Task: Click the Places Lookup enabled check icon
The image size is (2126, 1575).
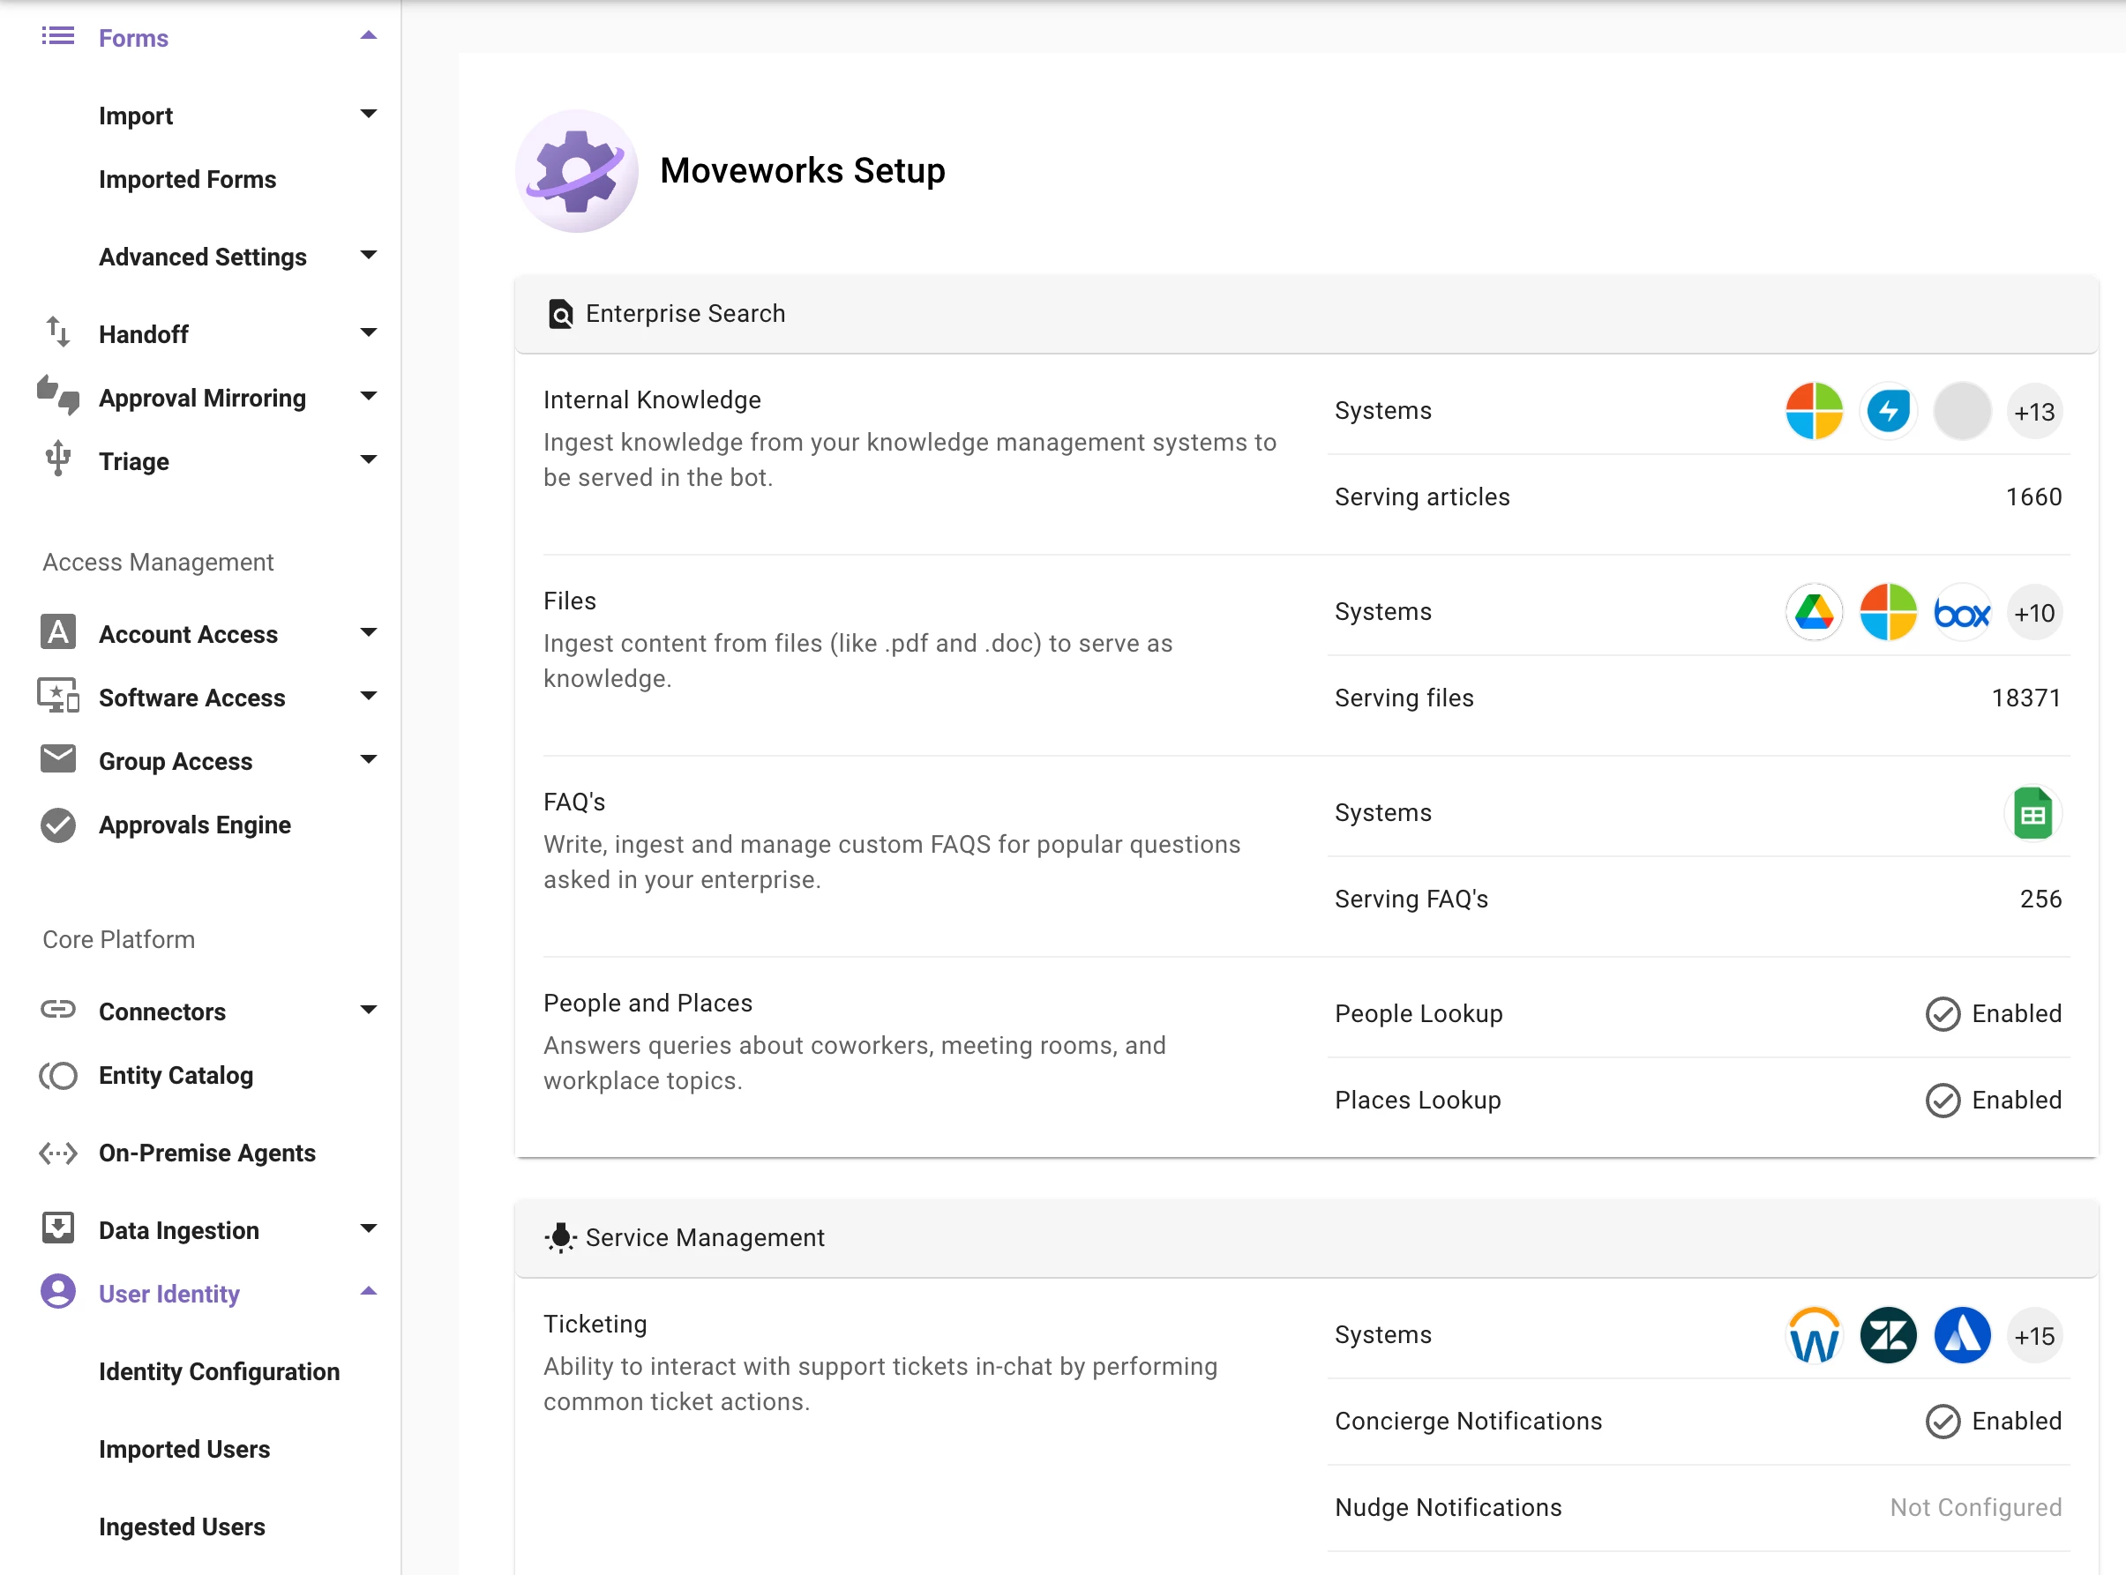Action: coord(1943,1101)
